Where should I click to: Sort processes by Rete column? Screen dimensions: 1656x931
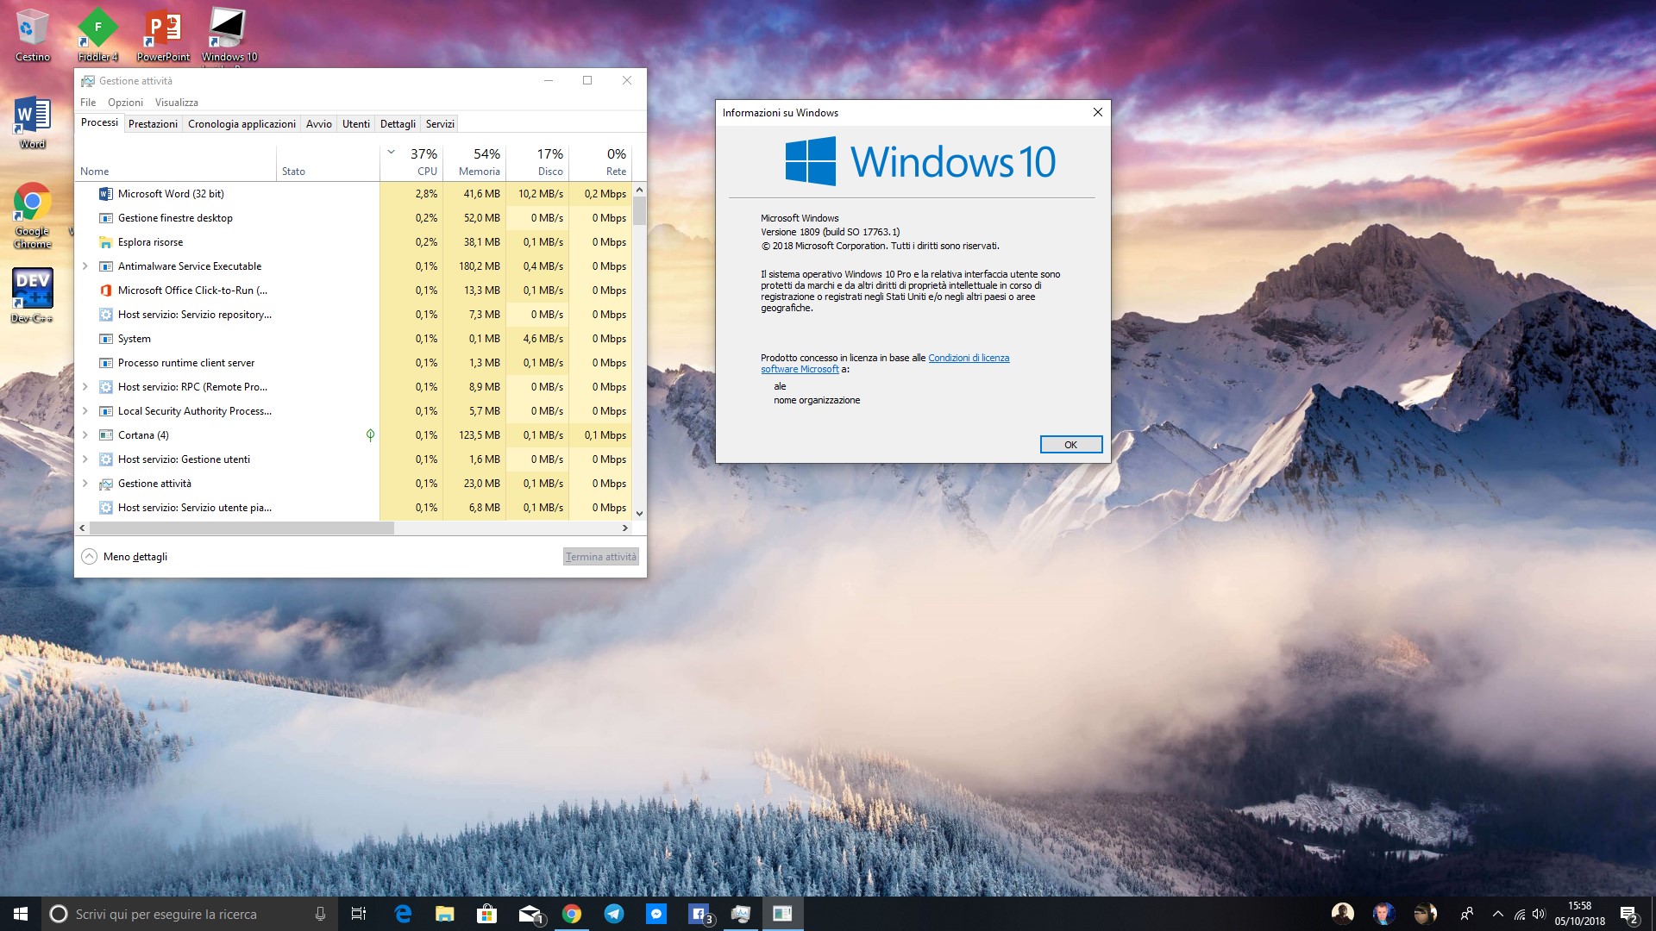(x=601, y=161)
